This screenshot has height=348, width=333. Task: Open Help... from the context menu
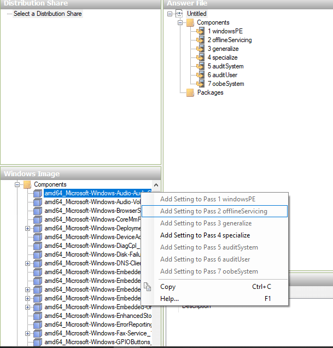pos(214,299)
